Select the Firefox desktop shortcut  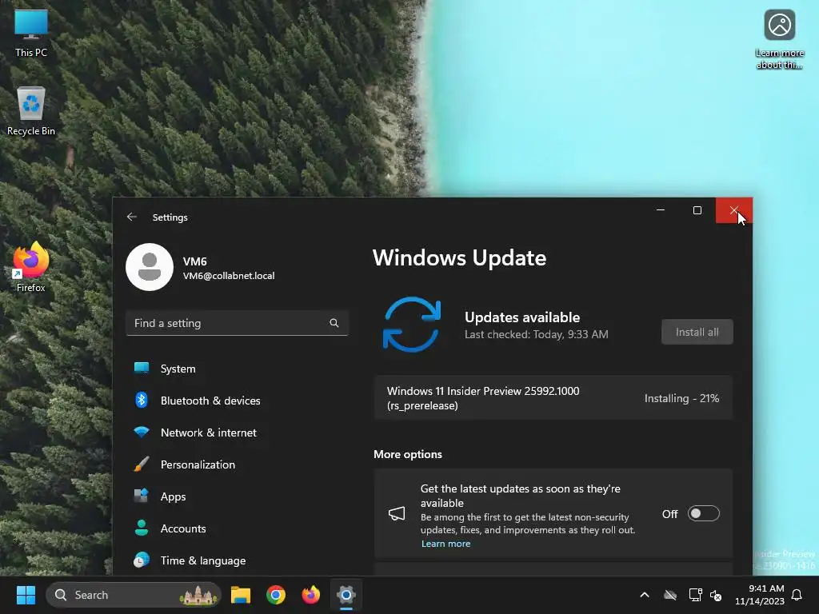[31, 267]
